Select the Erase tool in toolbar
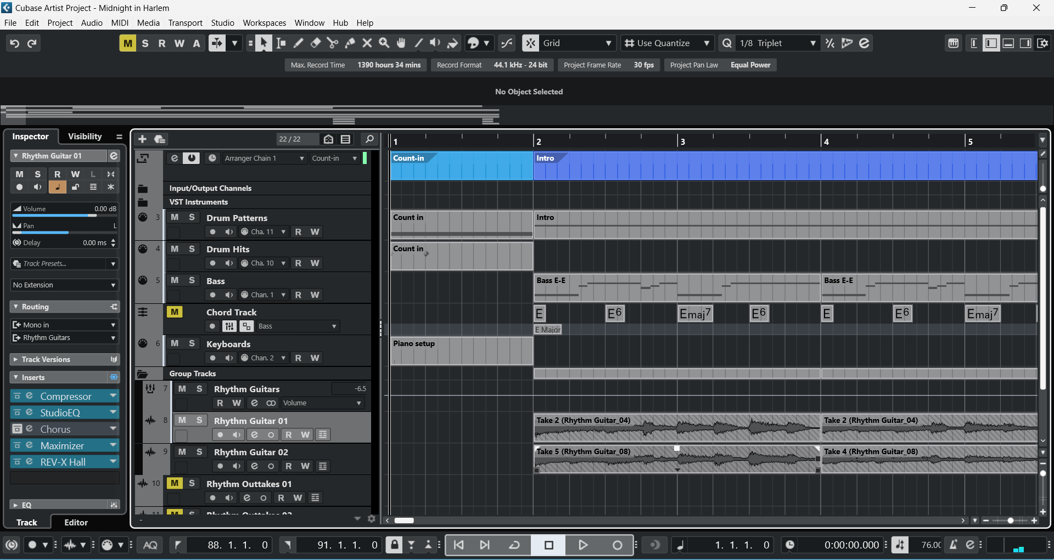1054x560 pixels. 316,43
